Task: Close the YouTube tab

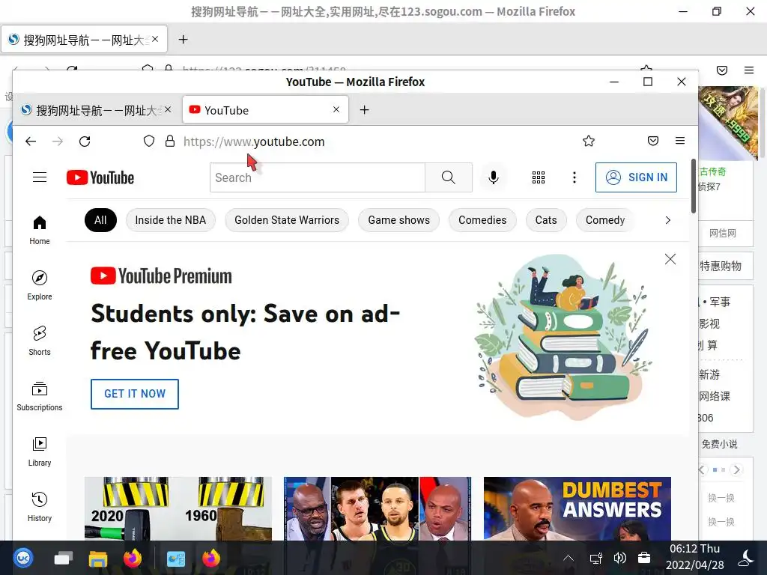Action: pyautogui.click(x=336, y=109)
